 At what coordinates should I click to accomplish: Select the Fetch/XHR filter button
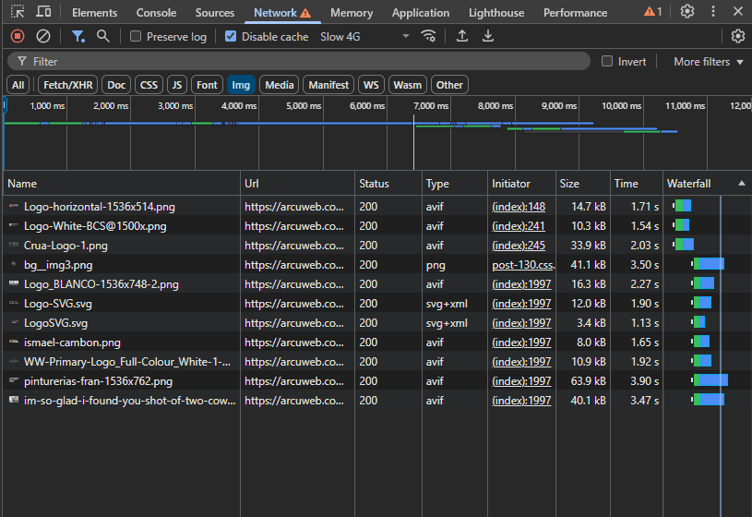(x=67, y=85)
